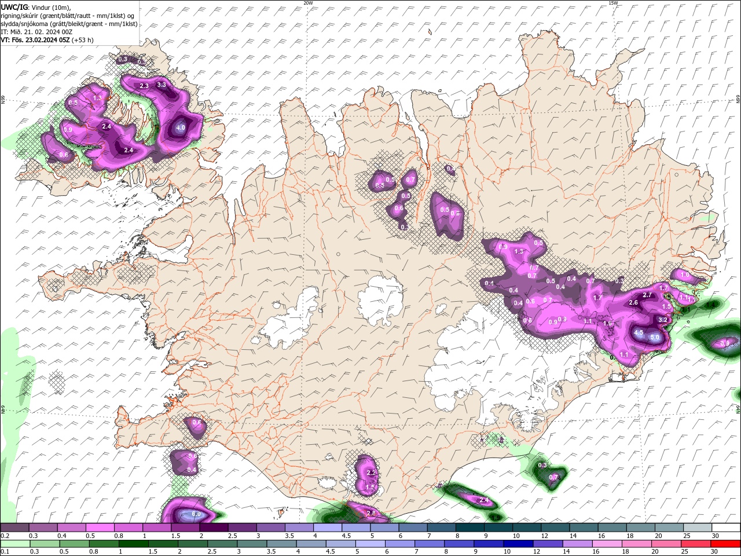The width and height of the screenshot is (741, 556).
Task: Click the purple rain legend swatch starting at 12
Action: [548, 543]
